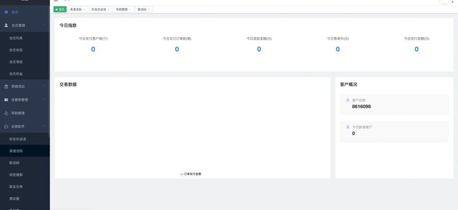This screenshot has height=210, width=458.
Task: Open 标签建群 in the sidebar
Action: (25, 175)
